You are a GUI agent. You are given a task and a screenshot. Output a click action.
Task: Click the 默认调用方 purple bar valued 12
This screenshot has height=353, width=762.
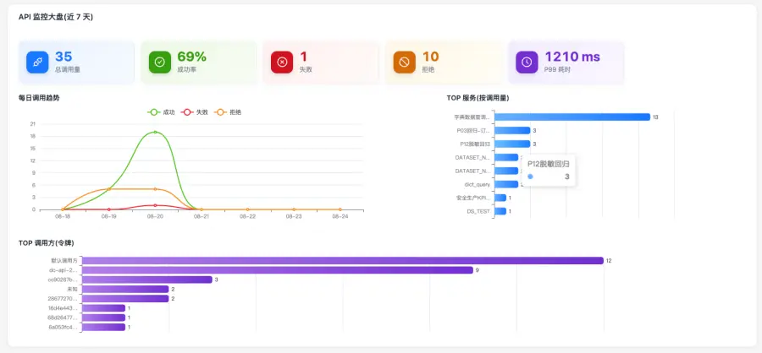(x=343, y=260)
